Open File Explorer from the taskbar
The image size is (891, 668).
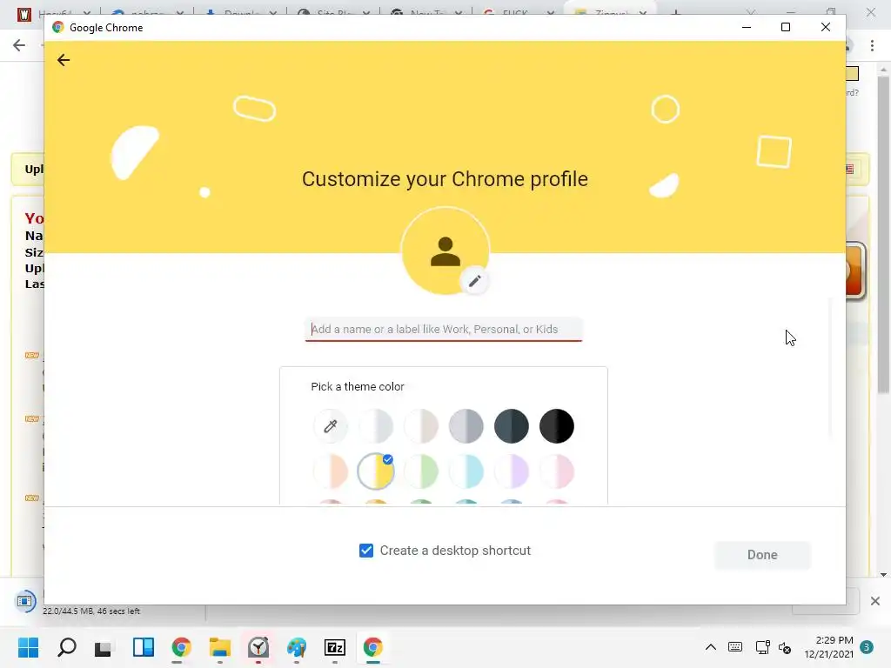(219, 647)
